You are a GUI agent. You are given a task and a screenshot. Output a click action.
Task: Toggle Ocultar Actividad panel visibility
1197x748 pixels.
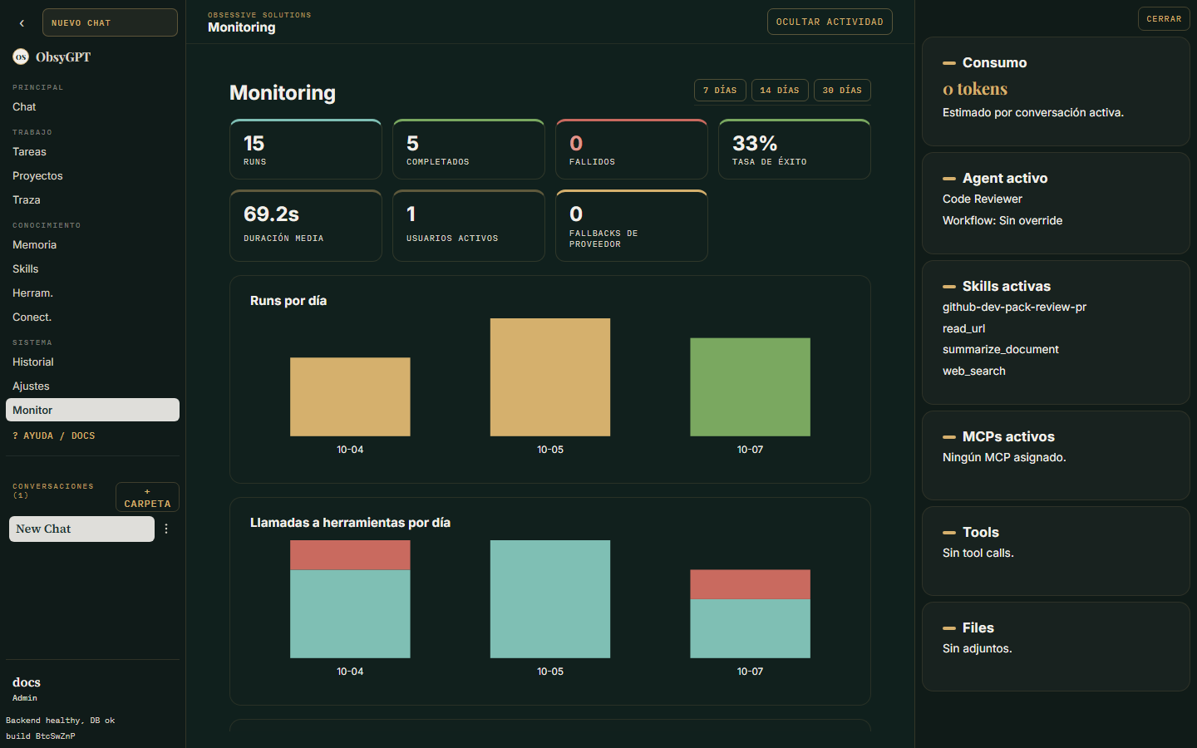pyautogui.click(x=830, y=22)
